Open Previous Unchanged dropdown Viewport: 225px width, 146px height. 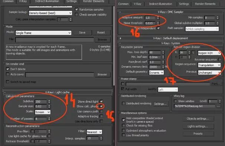[x=209, y=73]
